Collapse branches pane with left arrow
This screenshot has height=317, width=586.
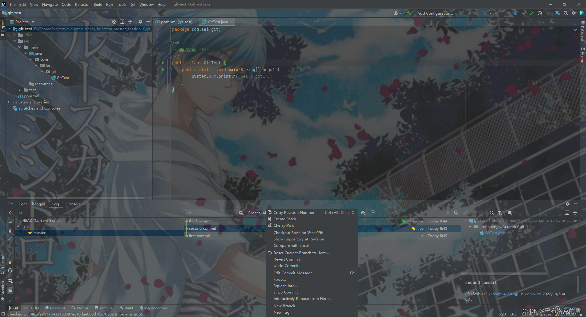click(x=10, y=213)
